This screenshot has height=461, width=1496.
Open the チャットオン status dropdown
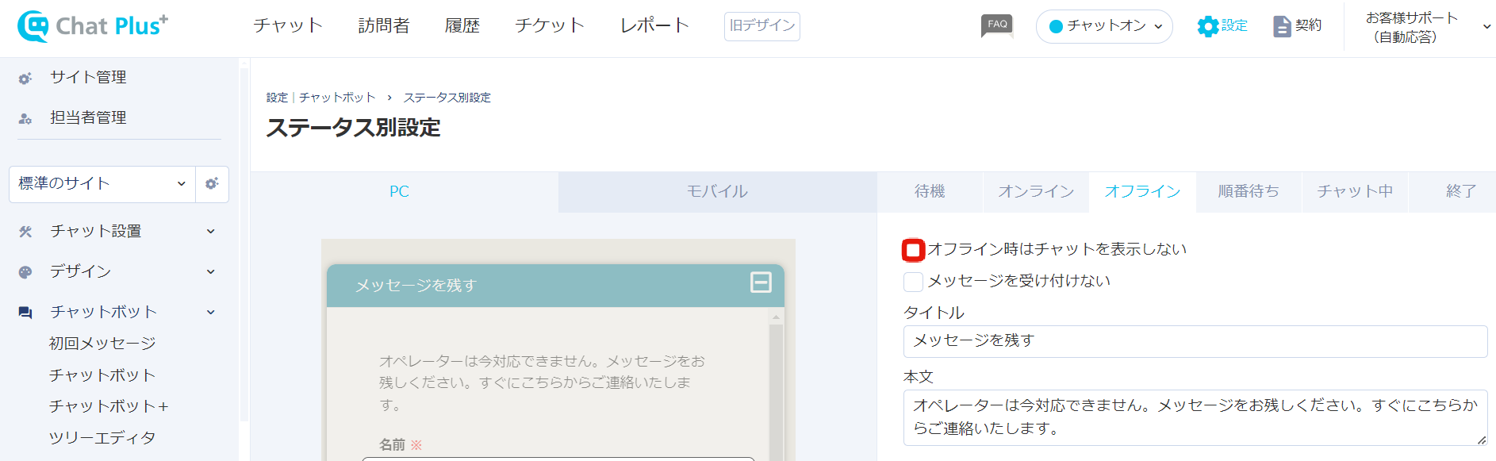click(x=1104, y=26)
